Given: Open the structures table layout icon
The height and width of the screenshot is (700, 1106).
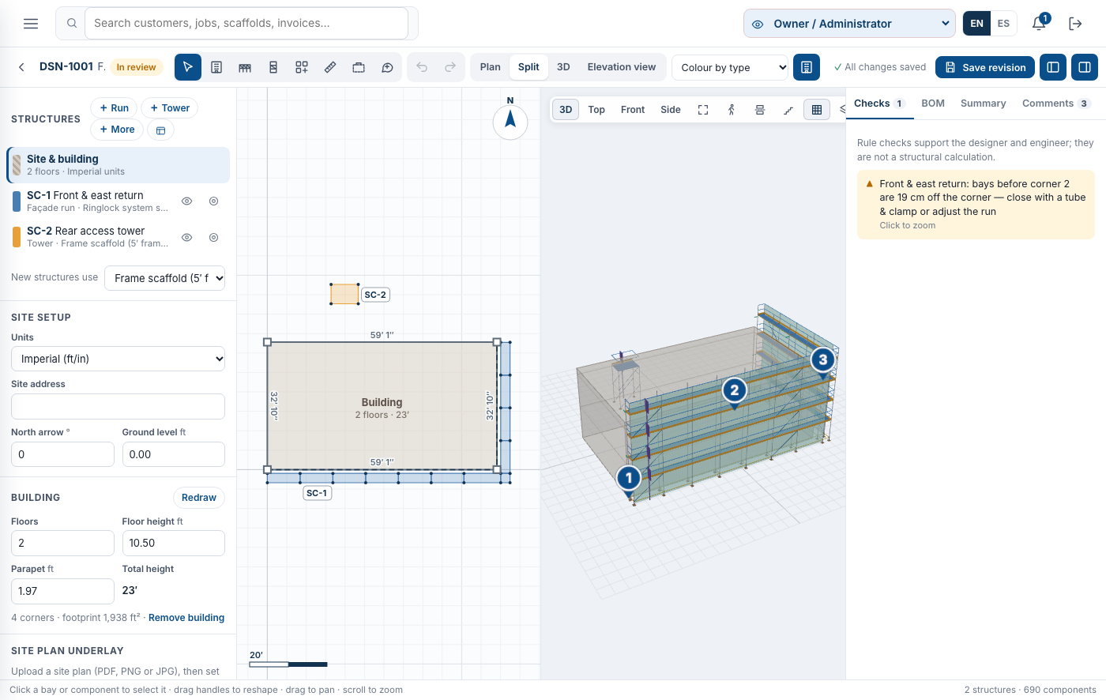Looking at the screenshot, I should [160, 130].
